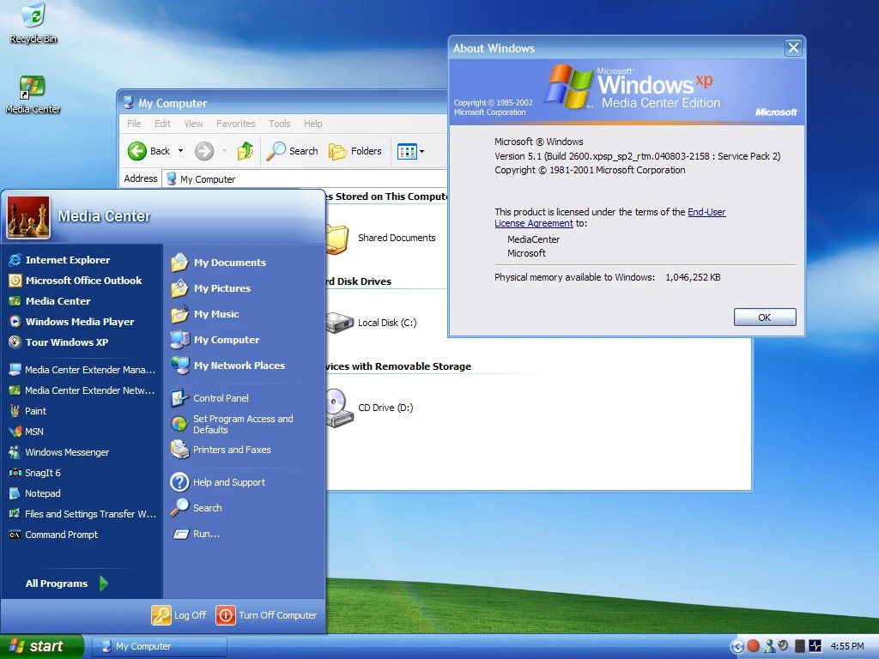Start the Command Prompt
Screen dimensions: 879x659
(61, 535)
